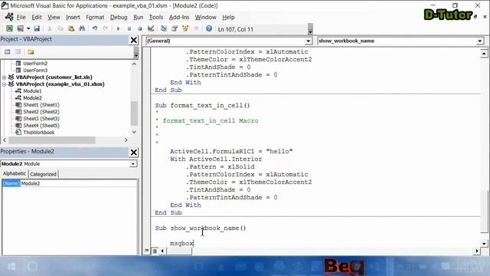The height and width of the screenshot is (276, 490).
Task: Open the Object Browser toolbar icon
Action: [185, 29]
